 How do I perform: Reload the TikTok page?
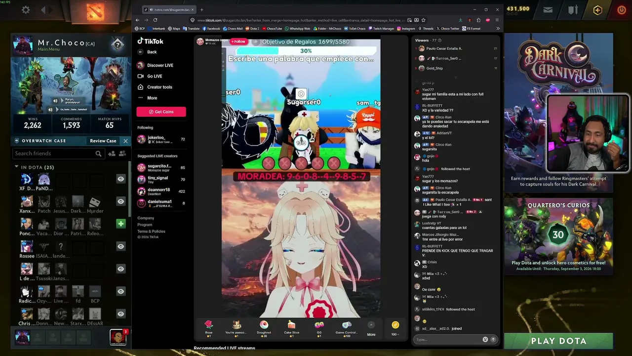[x=155, y=20]
